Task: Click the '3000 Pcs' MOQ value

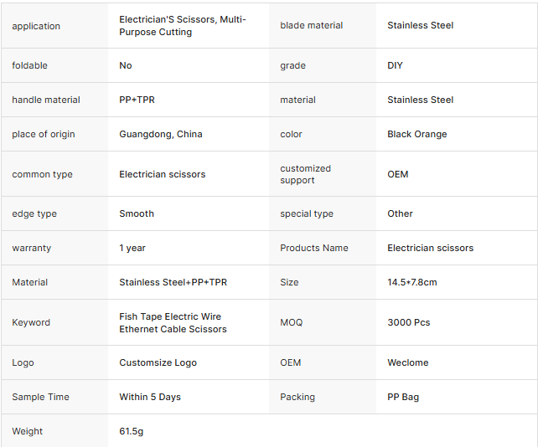Action: [x=408, y=322]
